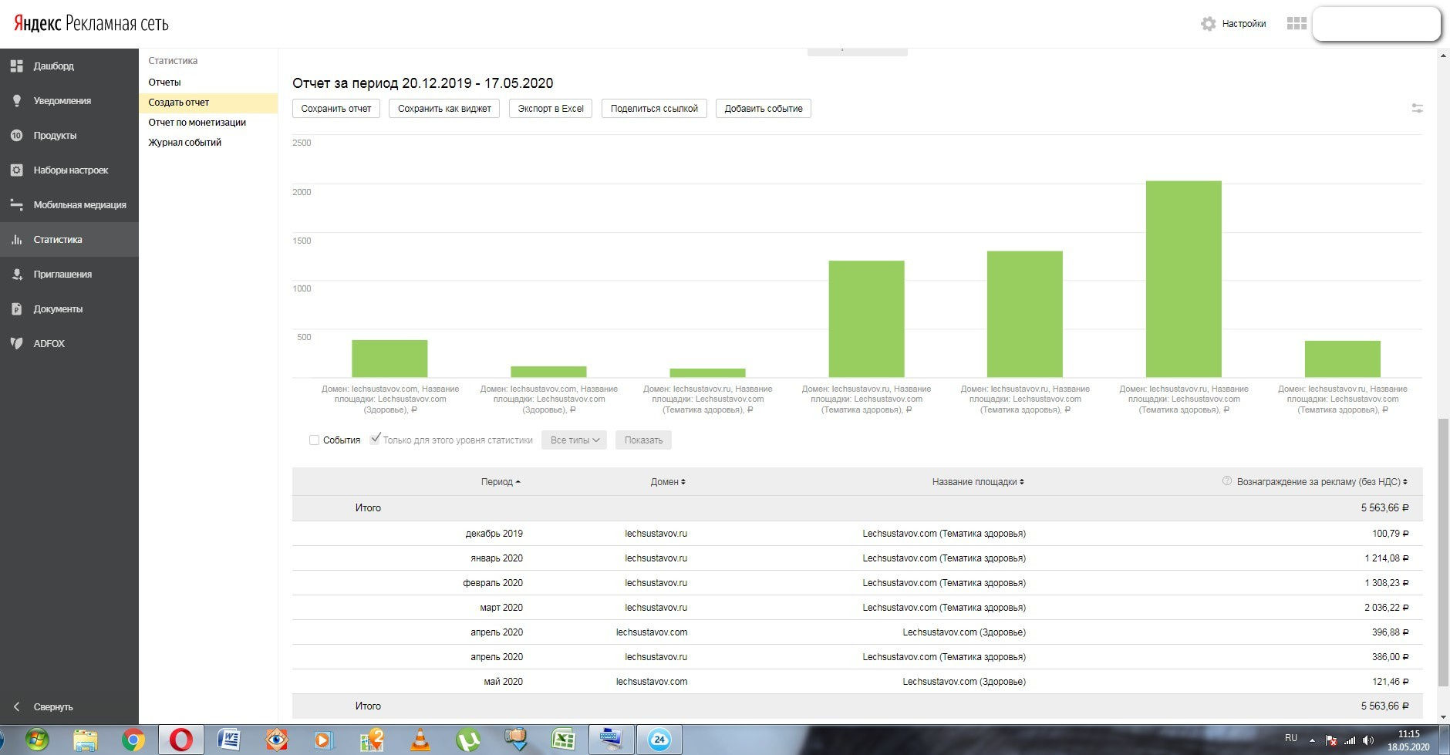
Task: Click the 2 036,22 ₽ reward value
Action: coord(1386,608)
